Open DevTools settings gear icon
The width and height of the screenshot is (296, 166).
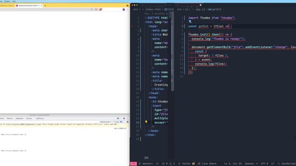coord(124,119)
